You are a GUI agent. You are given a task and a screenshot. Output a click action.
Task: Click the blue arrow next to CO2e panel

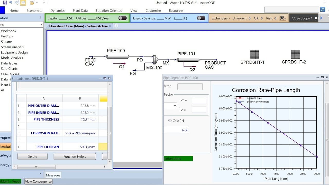tap(321, 18)
